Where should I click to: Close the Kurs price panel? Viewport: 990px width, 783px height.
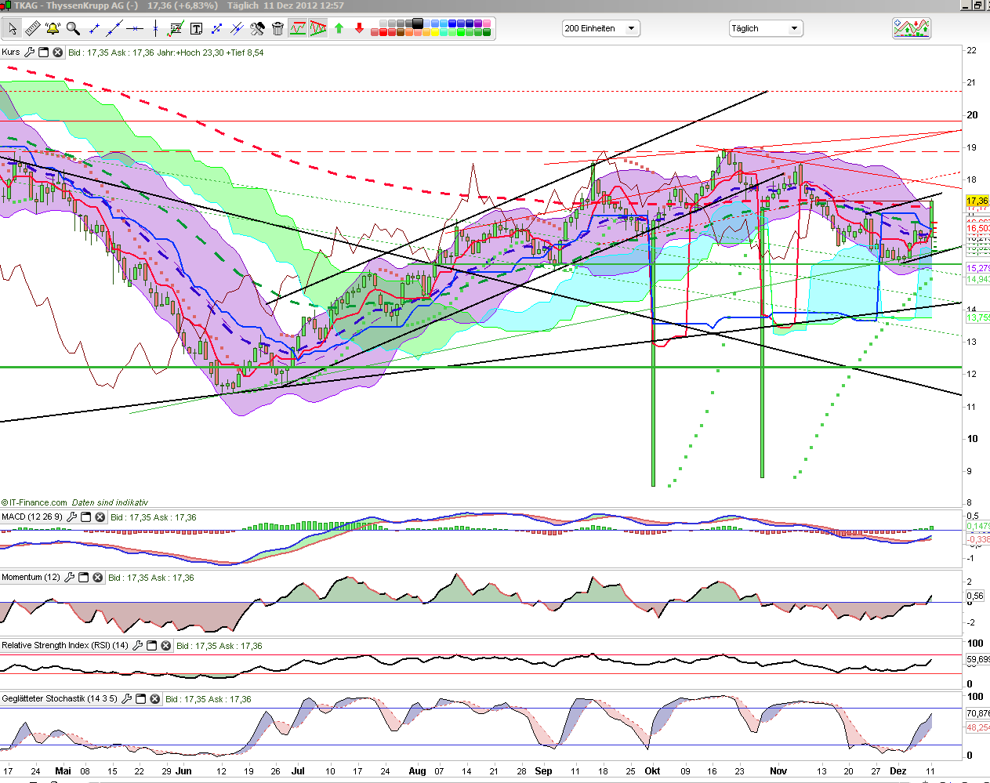[x=57, y=53]
